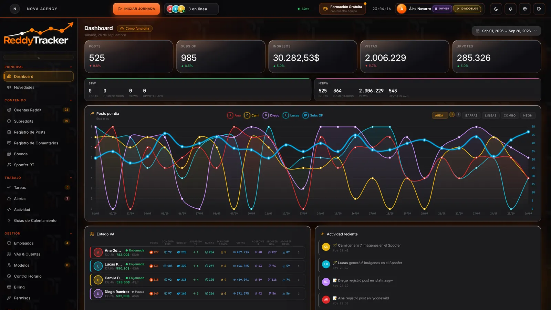This screenshot has width=551, height=310.
Task: Open the date range dropdown
Action: pos(506,31)
